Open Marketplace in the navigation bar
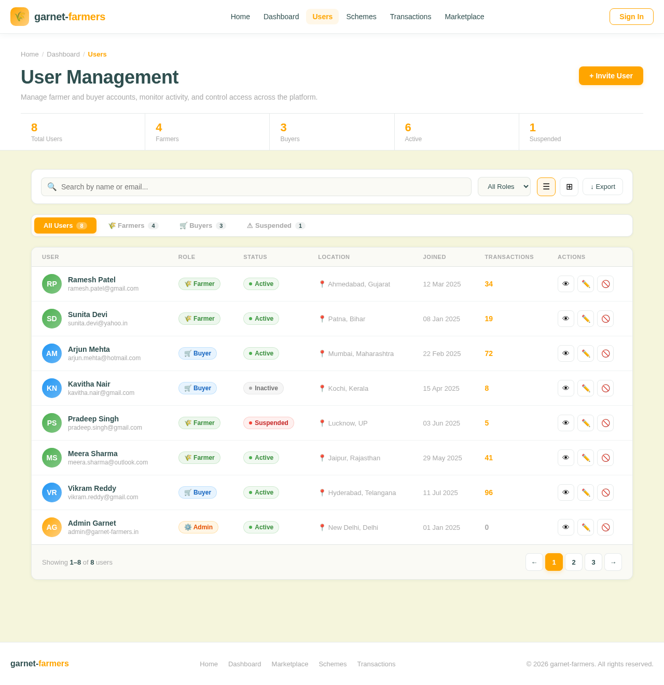The height and width of the screenshot is (685, 664). tap(464, 17)
